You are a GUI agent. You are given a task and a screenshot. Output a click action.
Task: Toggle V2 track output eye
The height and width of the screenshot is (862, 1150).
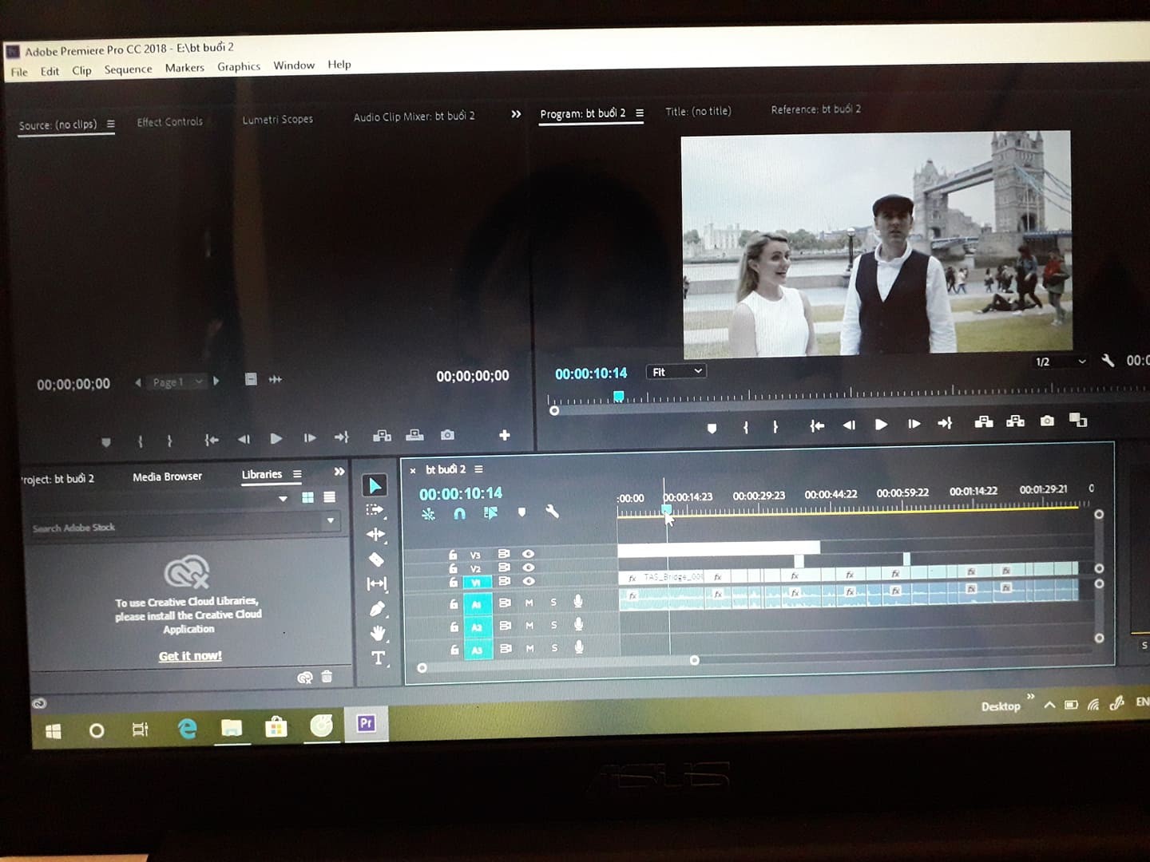(x=528, y=567)
